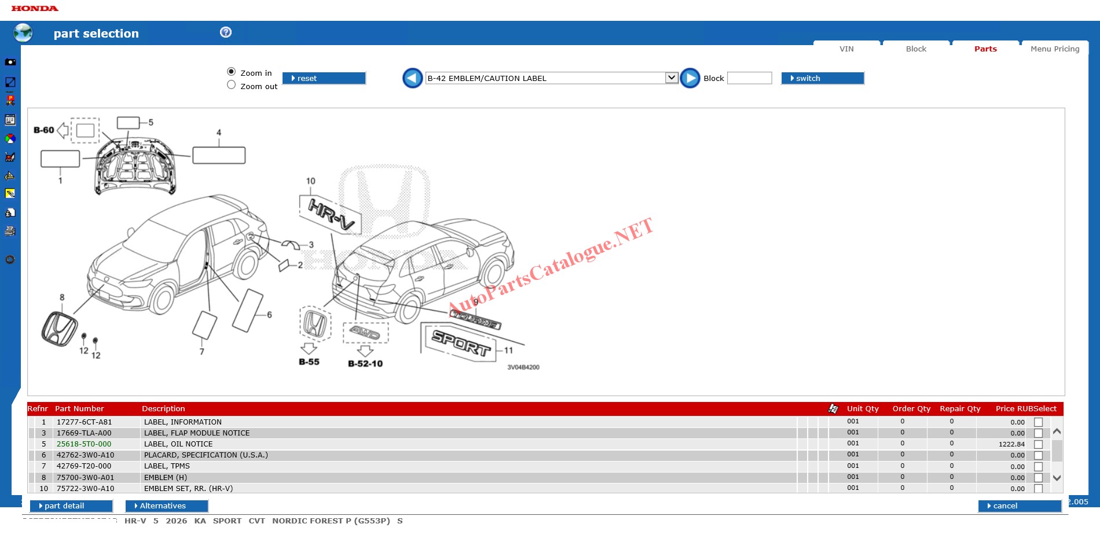
Task: Click the color wheel sidebar icon
Action: [10, 139]
